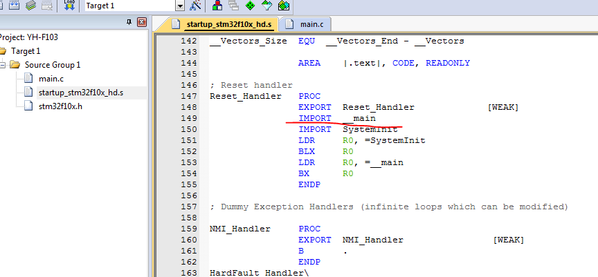Click 'B' instruction on line 161

301,251
